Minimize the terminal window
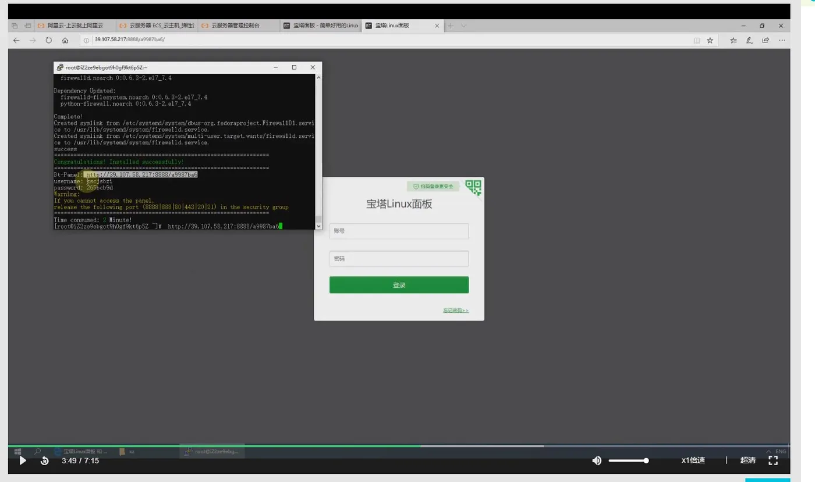 (x=276, y=67)
